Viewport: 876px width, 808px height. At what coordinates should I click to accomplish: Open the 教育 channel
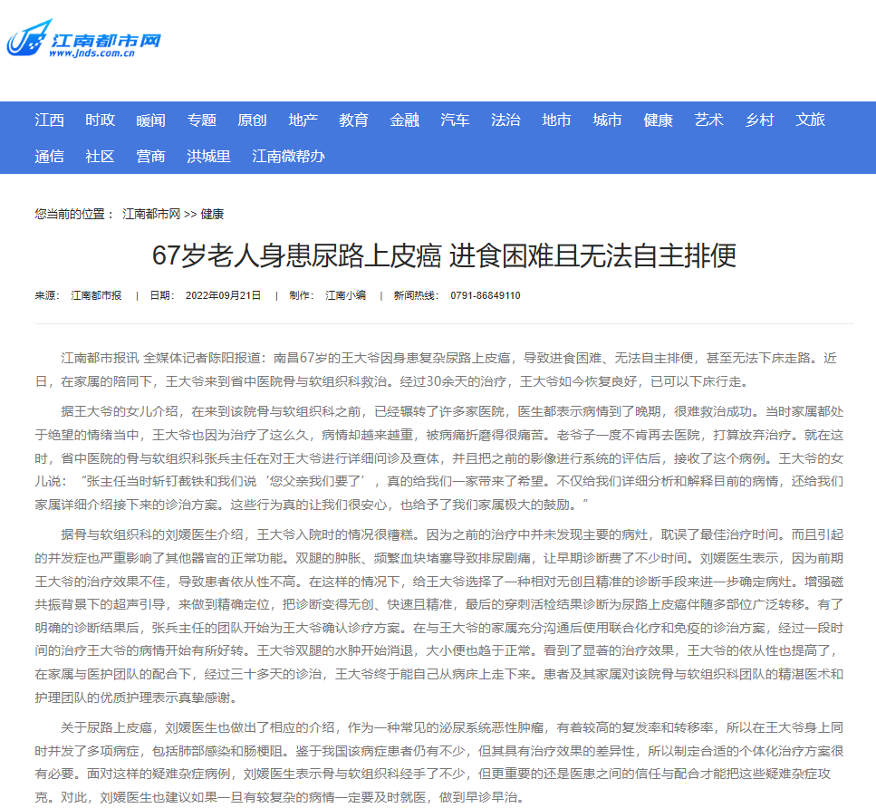354,120
